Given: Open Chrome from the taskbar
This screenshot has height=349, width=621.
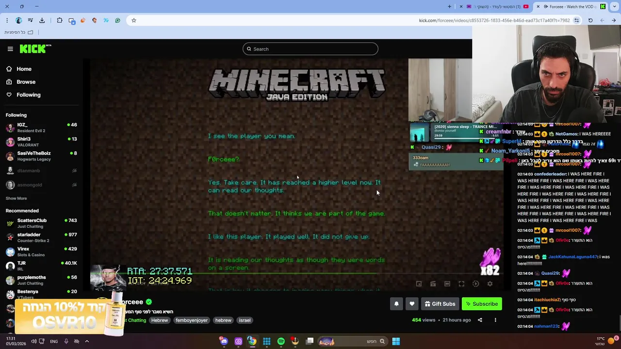Looking at the screenshot, I should pos(252,341).
